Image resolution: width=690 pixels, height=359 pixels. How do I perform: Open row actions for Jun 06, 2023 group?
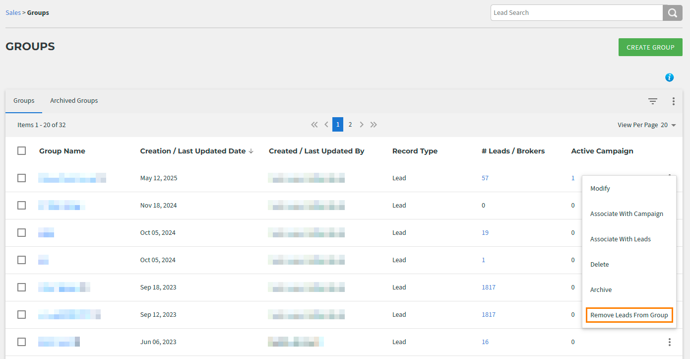pyautogui.click(x=669, y=342)
